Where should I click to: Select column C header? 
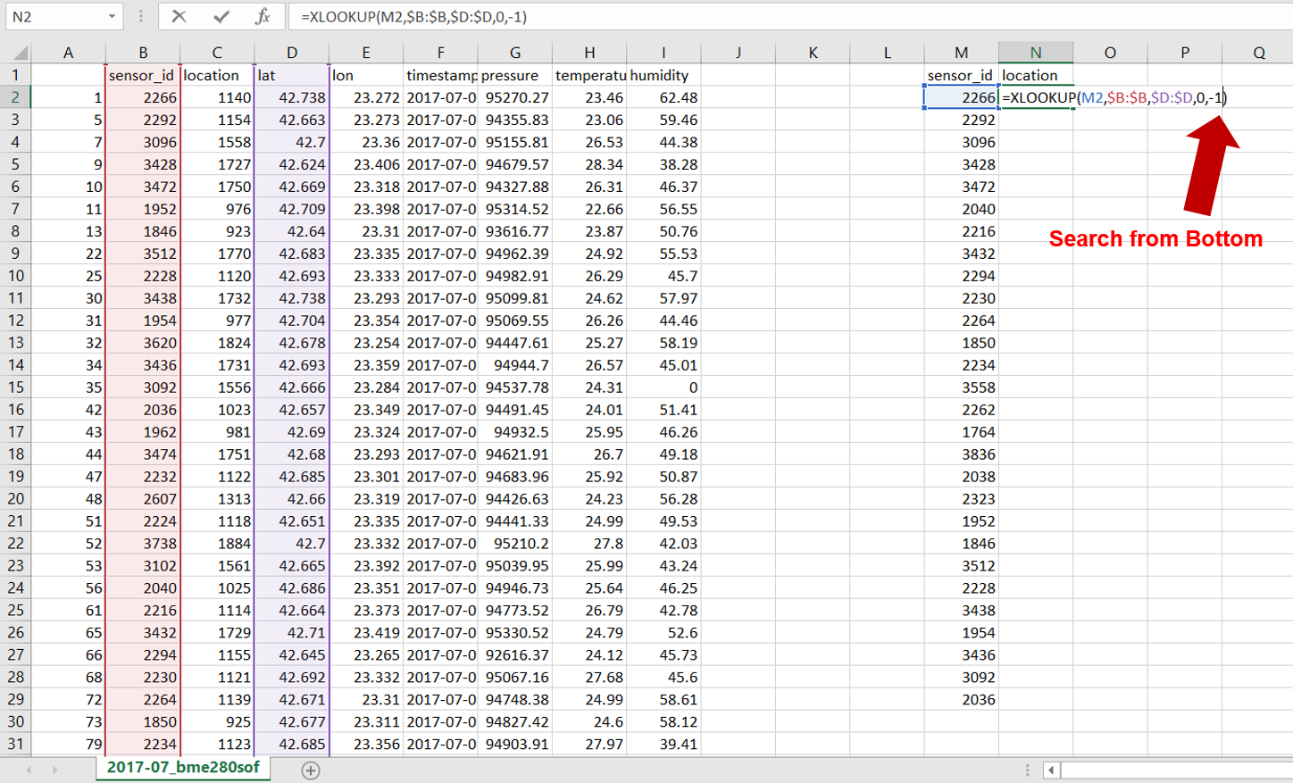[x=217, y=53]
